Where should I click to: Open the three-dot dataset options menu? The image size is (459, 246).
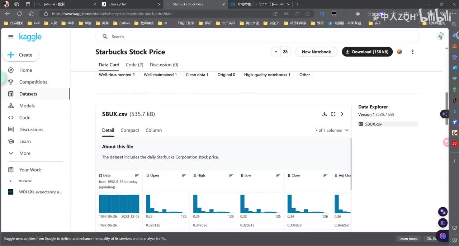coord(413,52)
